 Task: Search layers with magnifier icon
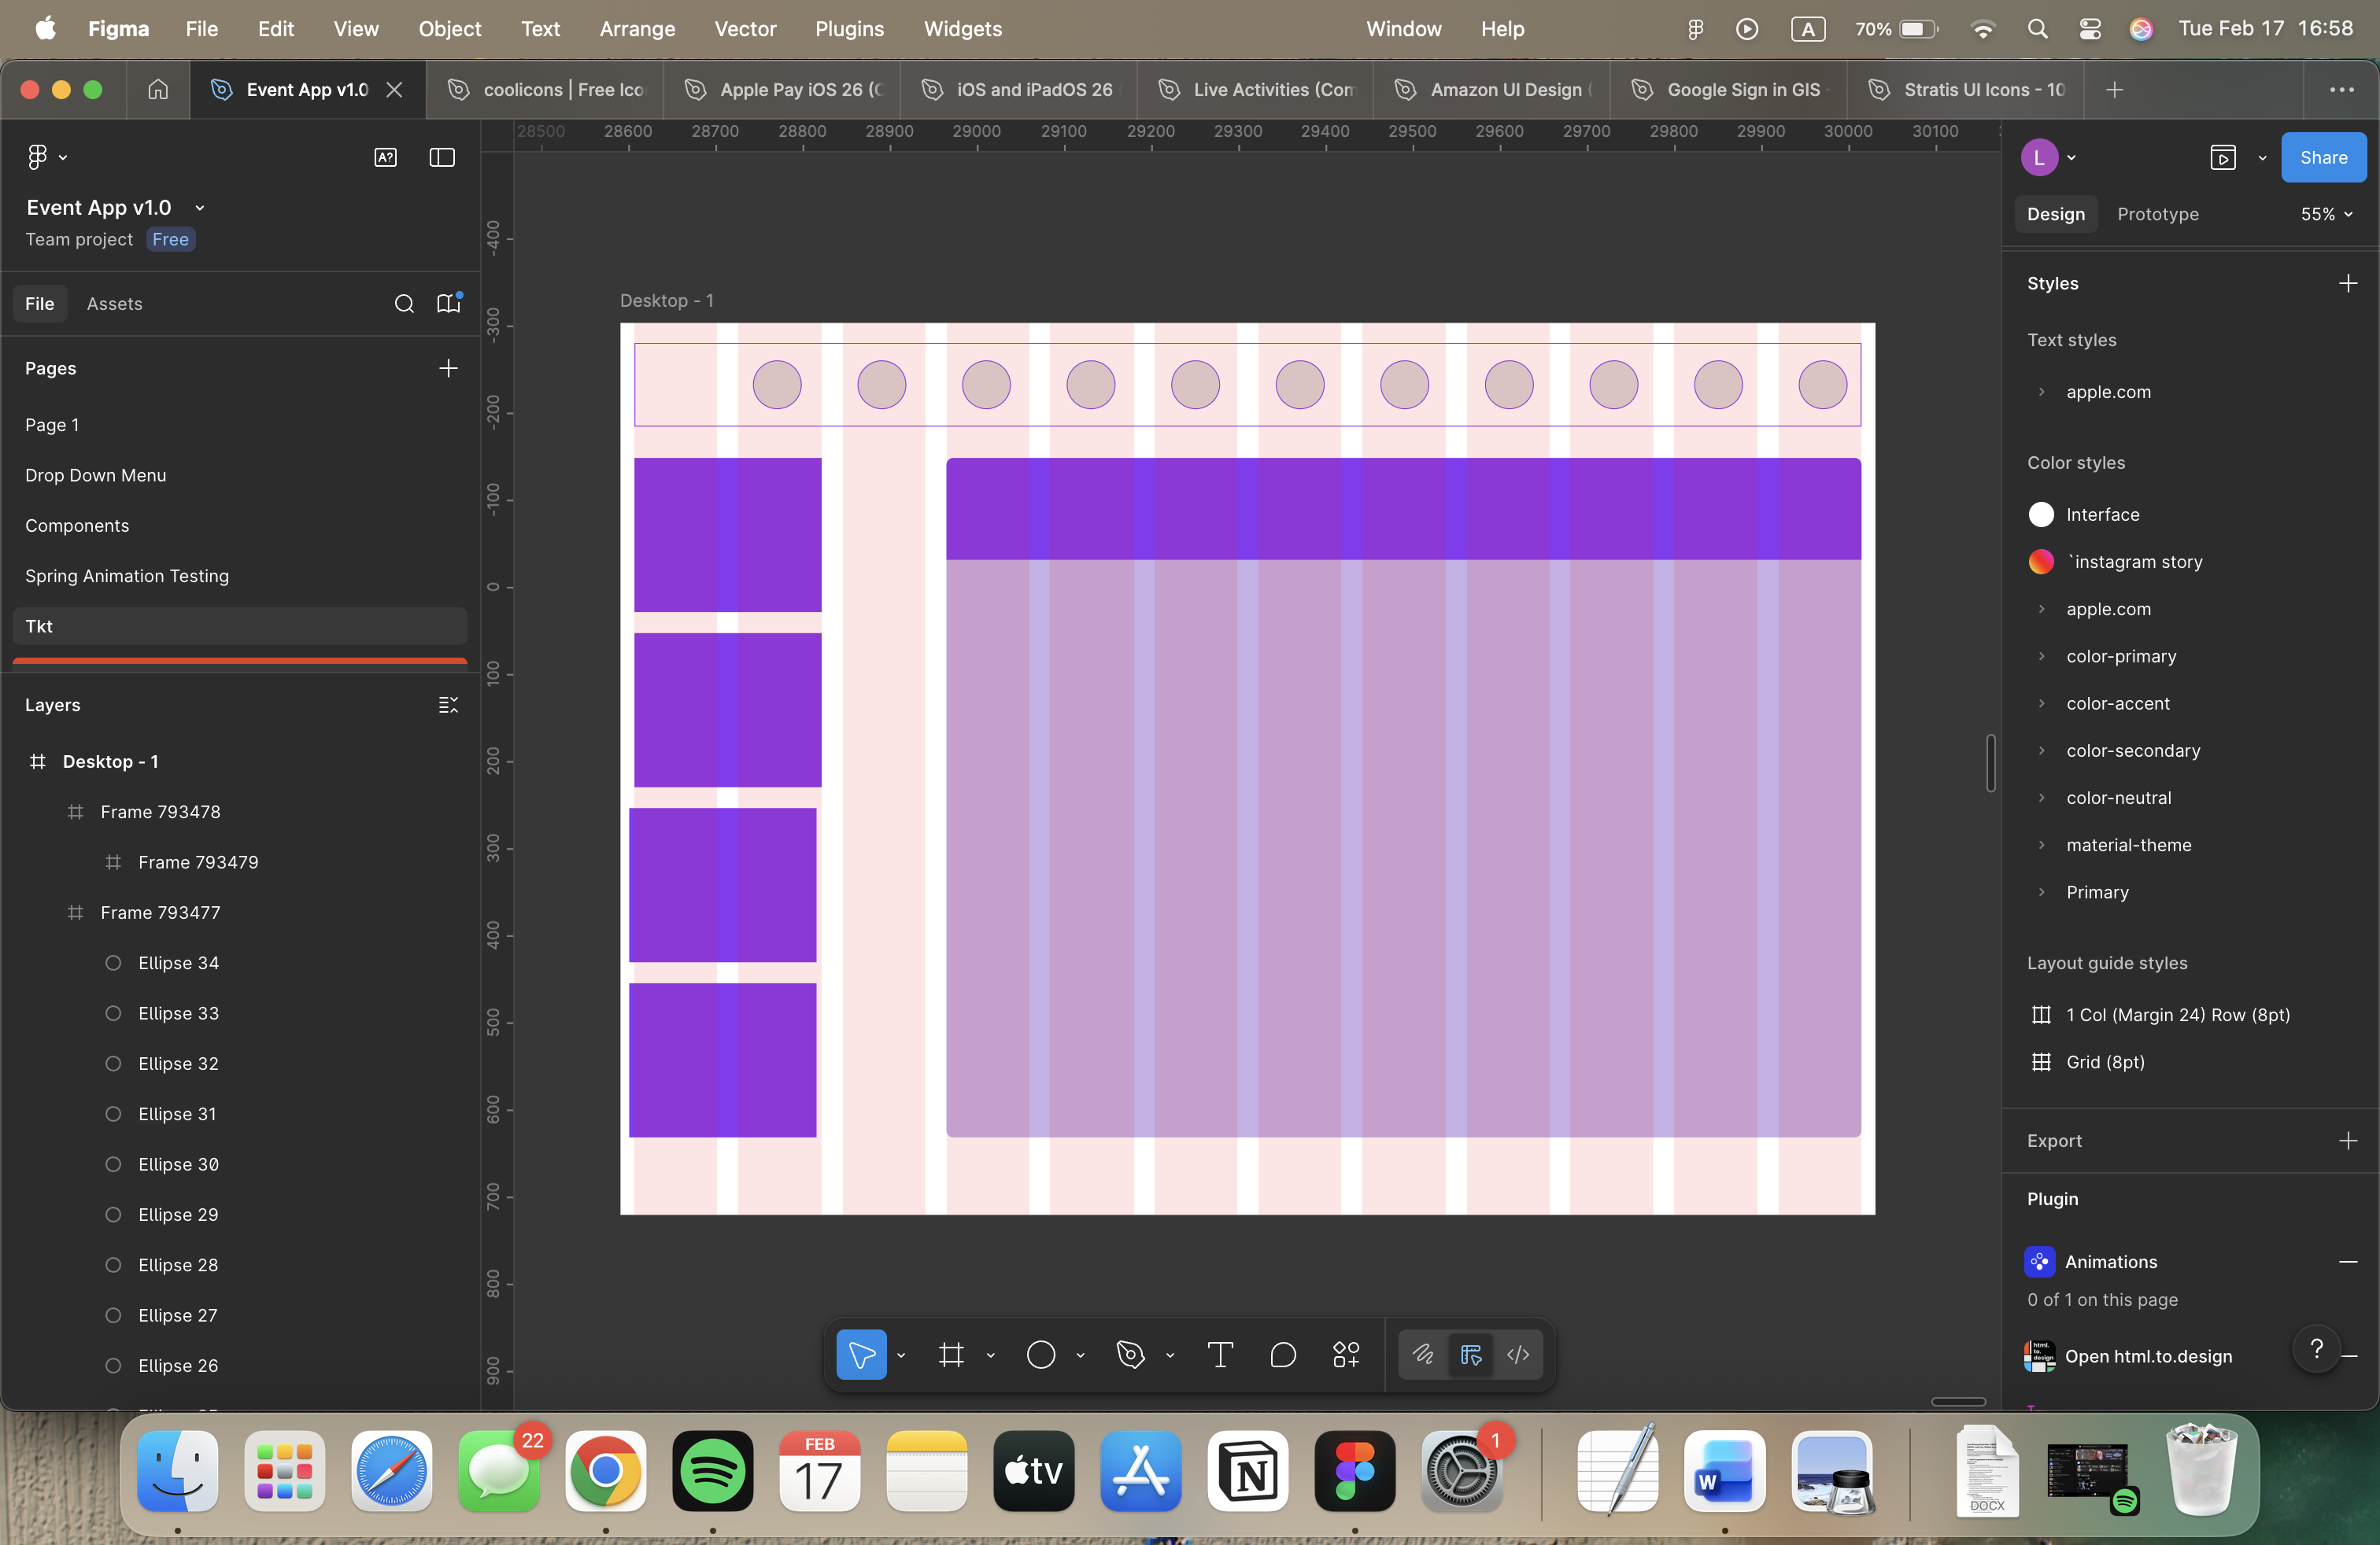pyautogui.click(x=404, y=304)
